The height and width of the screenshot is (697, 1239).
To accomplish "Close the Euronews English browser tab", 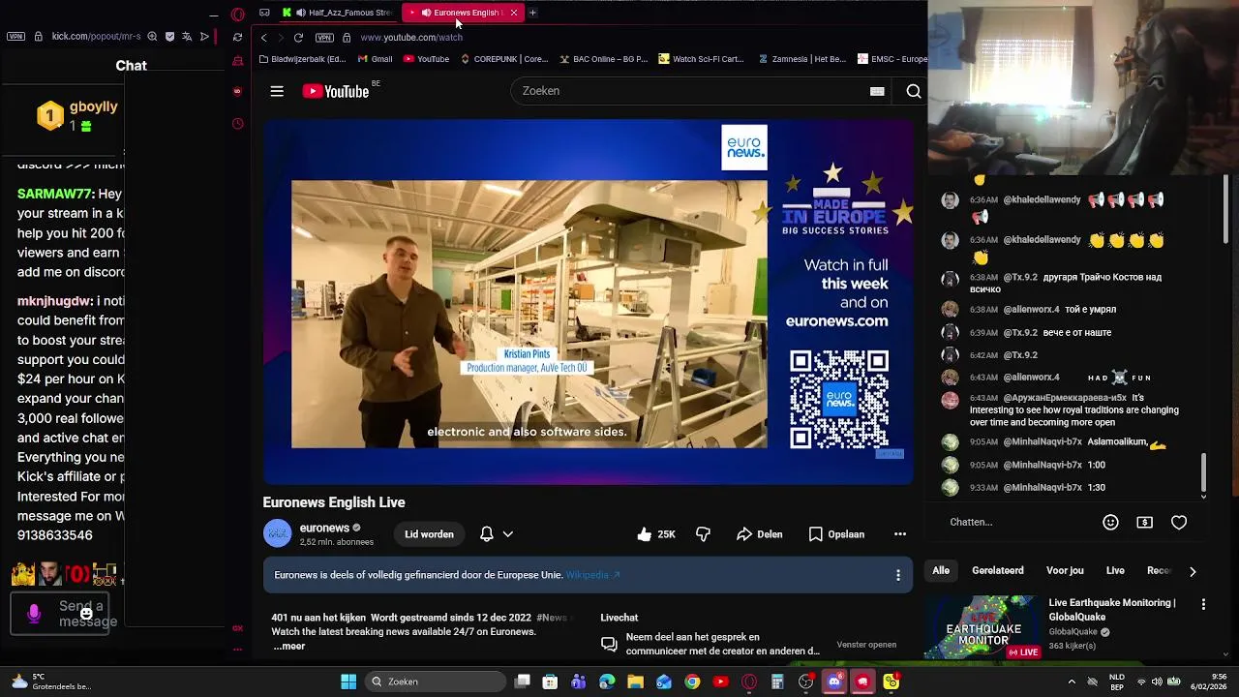I will click(513, 13).
